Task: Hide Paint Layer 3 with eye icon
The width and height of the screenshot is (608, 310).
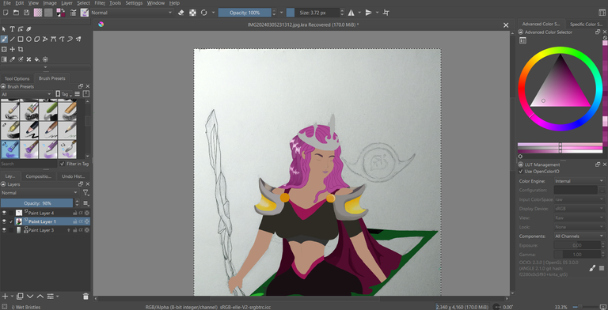Action: tap(4, 230)
